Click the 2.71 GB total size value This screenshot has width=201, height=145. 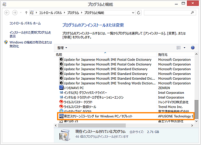click(x=153, y=132)
